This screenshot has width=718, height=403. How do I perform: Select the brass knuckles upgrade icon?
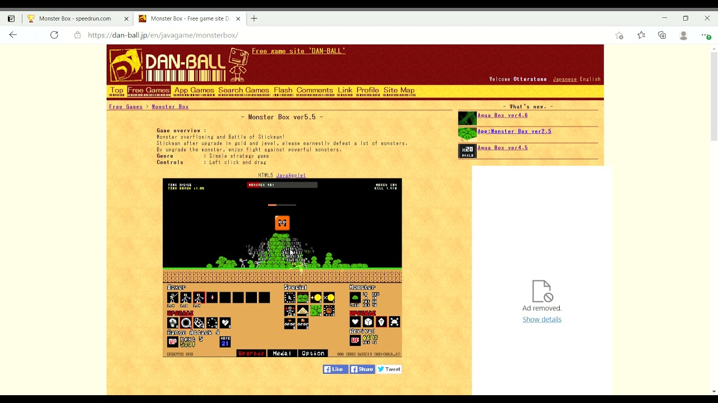click(x=199, y=323)
